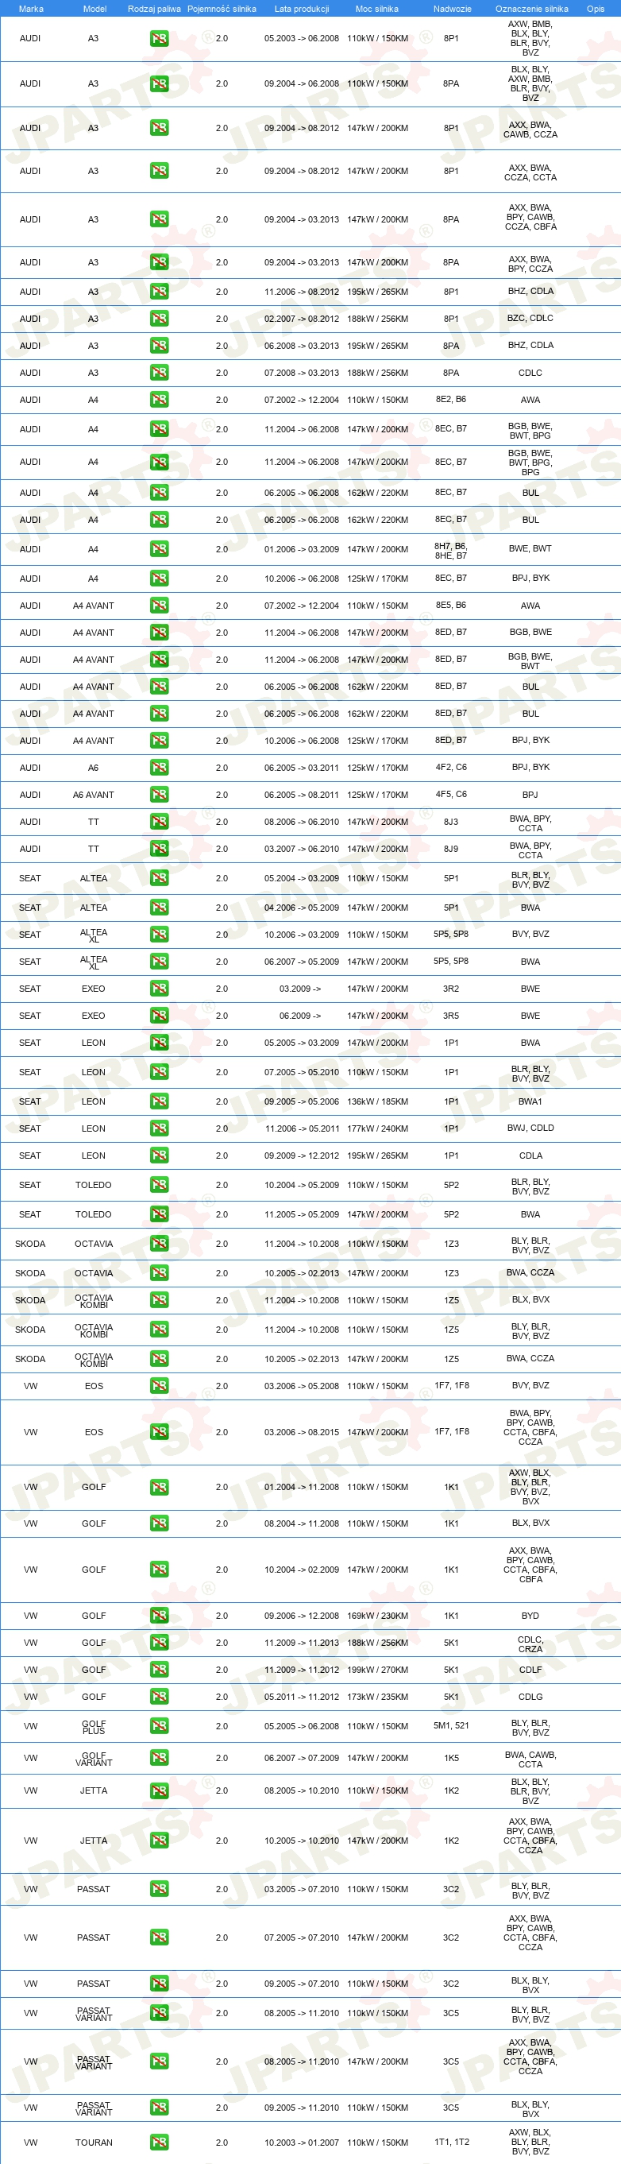Click '136kW / 185KM' power cell
Screen dimensions: 621x2164
click(378, 1101)
